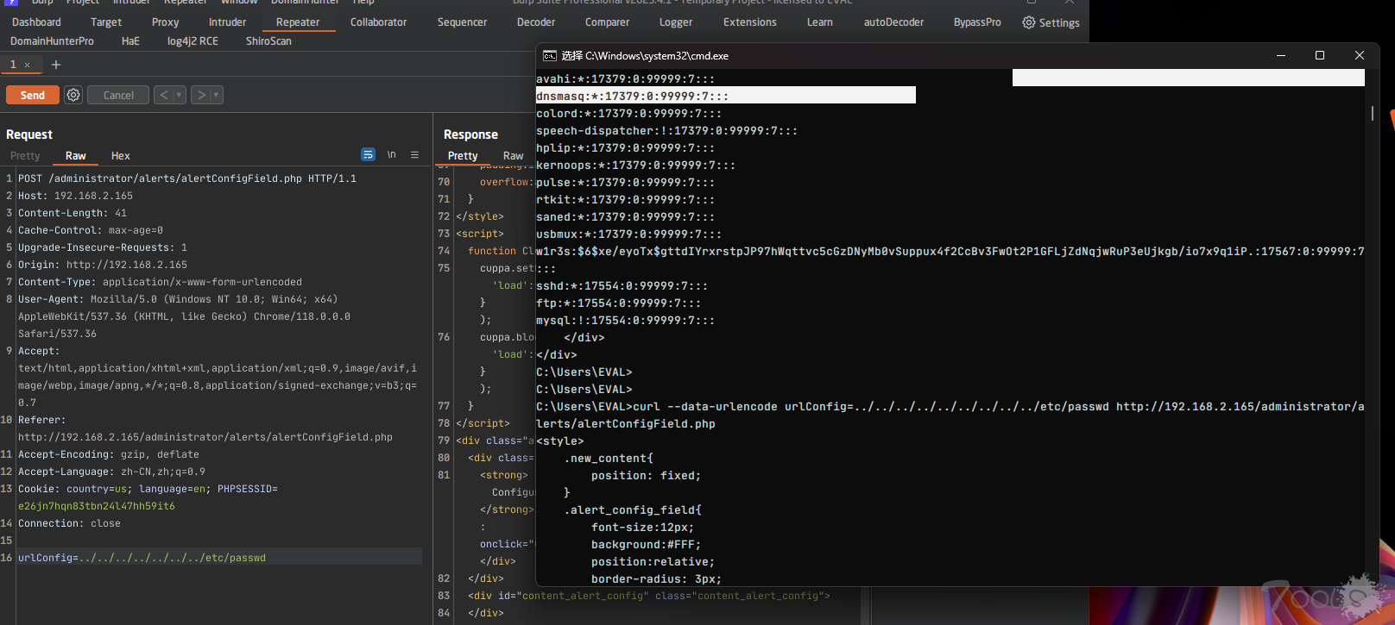The height and width of the screenshot is (625, 1395).
Task: Switch Response view to Raw
Action: tap(513, 156)
